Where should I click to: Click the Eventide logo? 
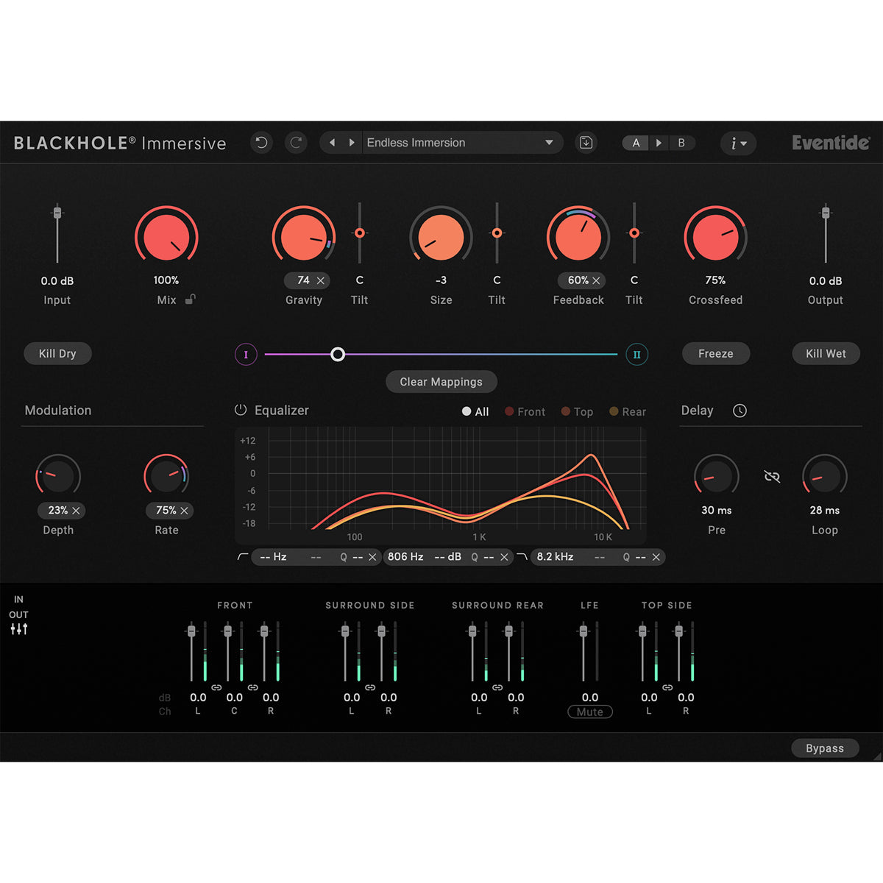[x=830, y=143]
